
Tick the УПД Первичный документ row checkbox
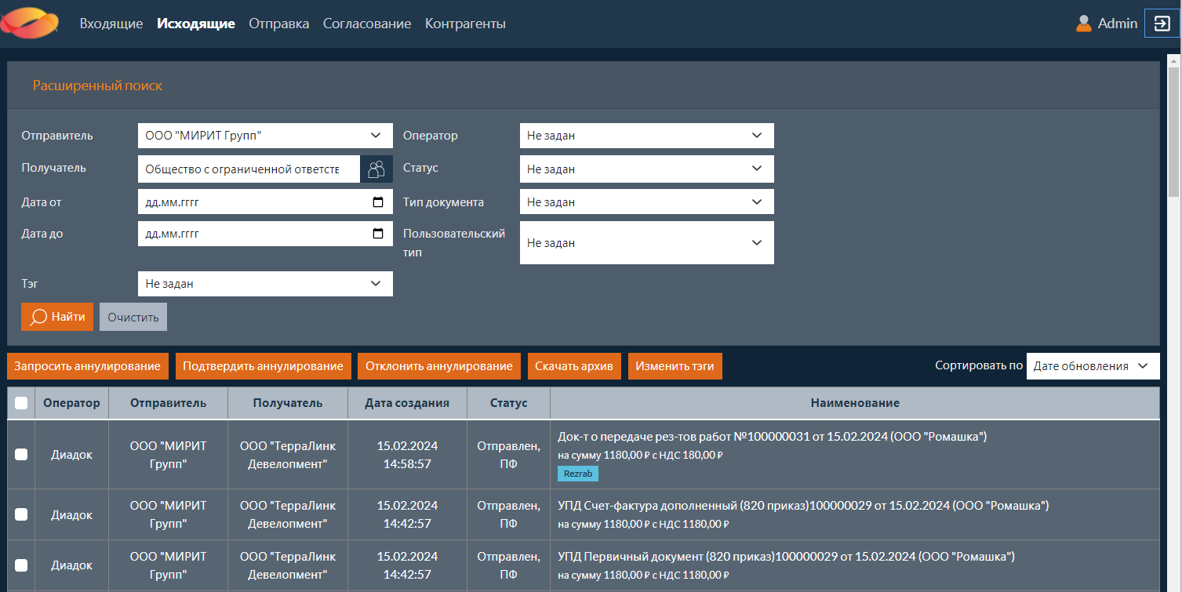tap(21, 565)
